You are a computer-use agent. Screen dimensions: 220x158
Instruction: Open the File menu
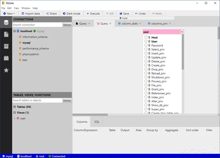[x=3, y=8]
